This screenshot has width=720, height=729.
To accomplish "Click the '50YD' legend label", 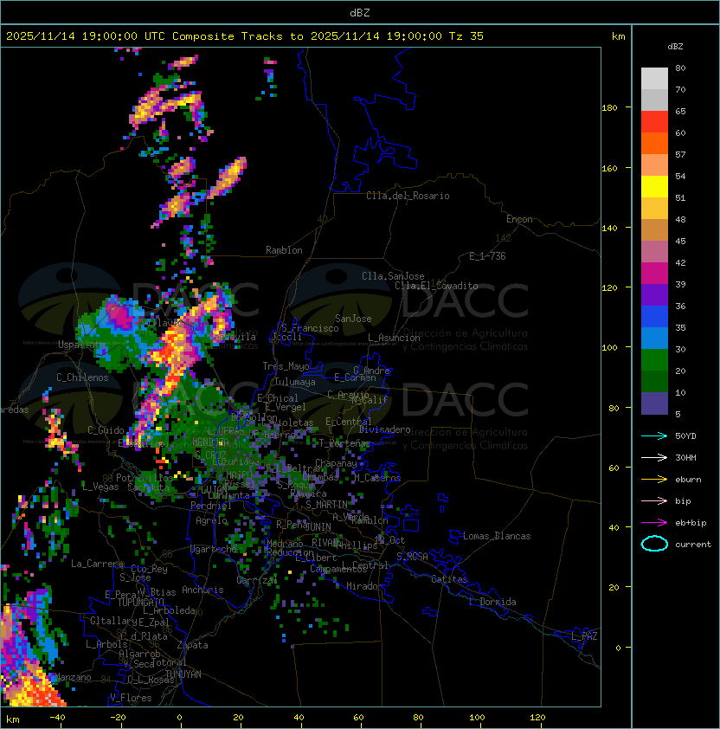I will pos(685,436).
